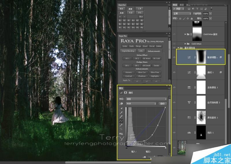Screen dimensions: 231x164
Task: Click the lock position move icon
Action: pos(188,18)
